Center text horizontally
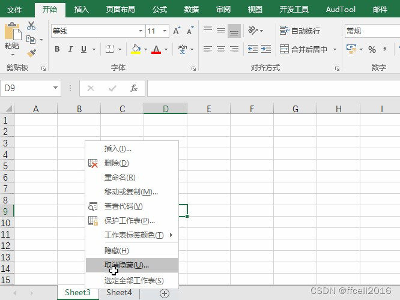This screenshot has width=400, height=300. (221, 49)
